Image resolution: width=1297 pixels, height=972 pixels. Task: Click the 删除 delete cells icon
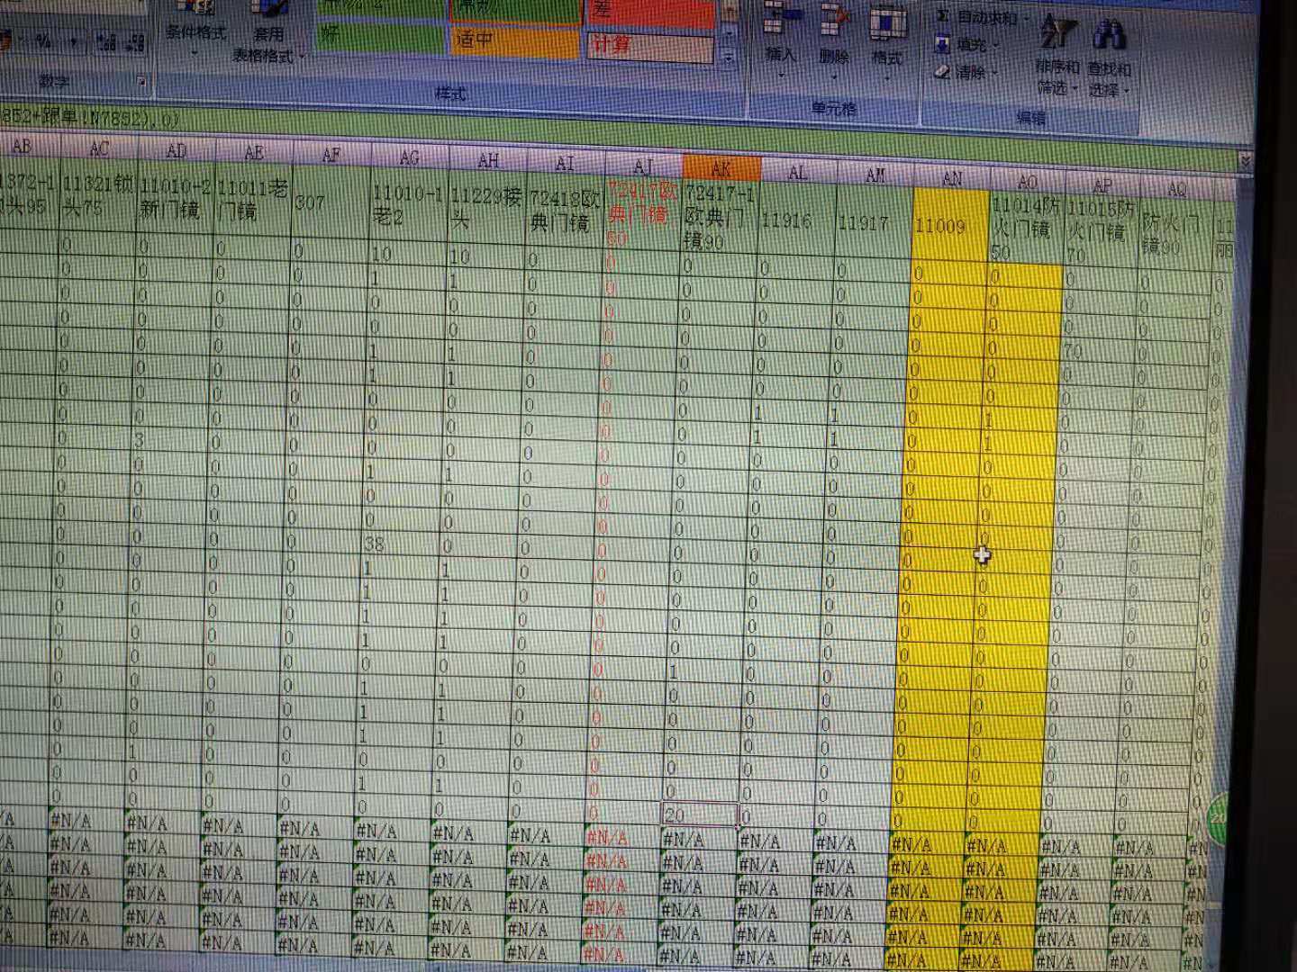point(834,18)
